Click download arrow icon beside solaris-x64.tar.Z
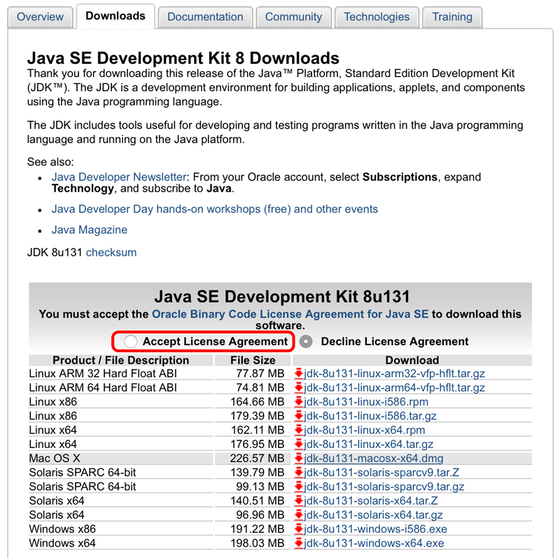The height and width of the screenshot is (558, 560). coord(298,501)
